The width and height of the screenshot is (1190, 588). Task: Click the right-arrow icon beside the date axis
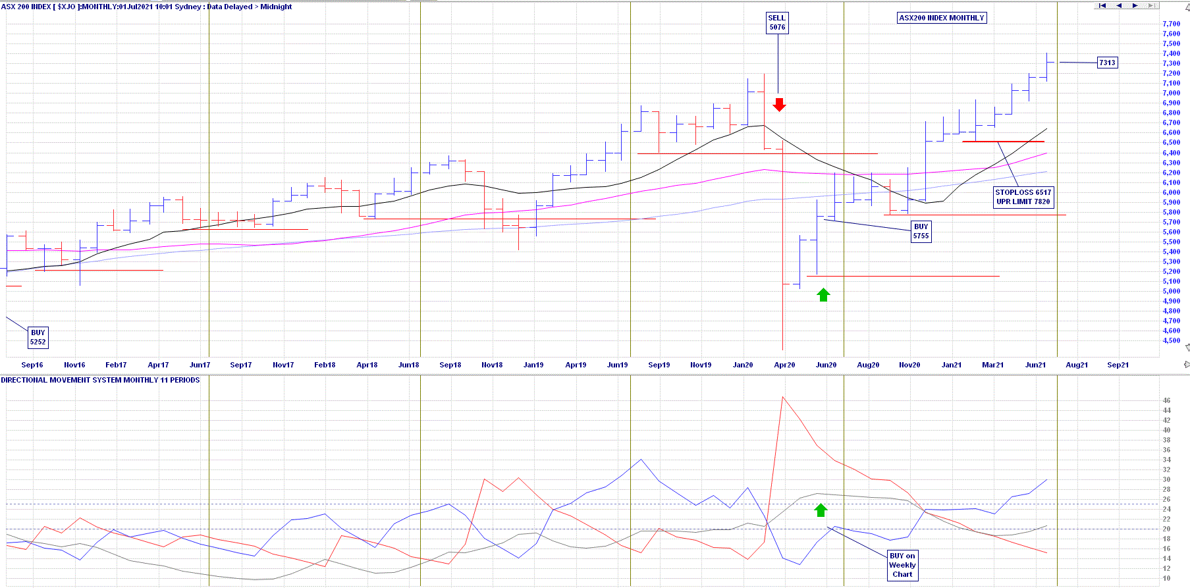(x=1187, y=364)
